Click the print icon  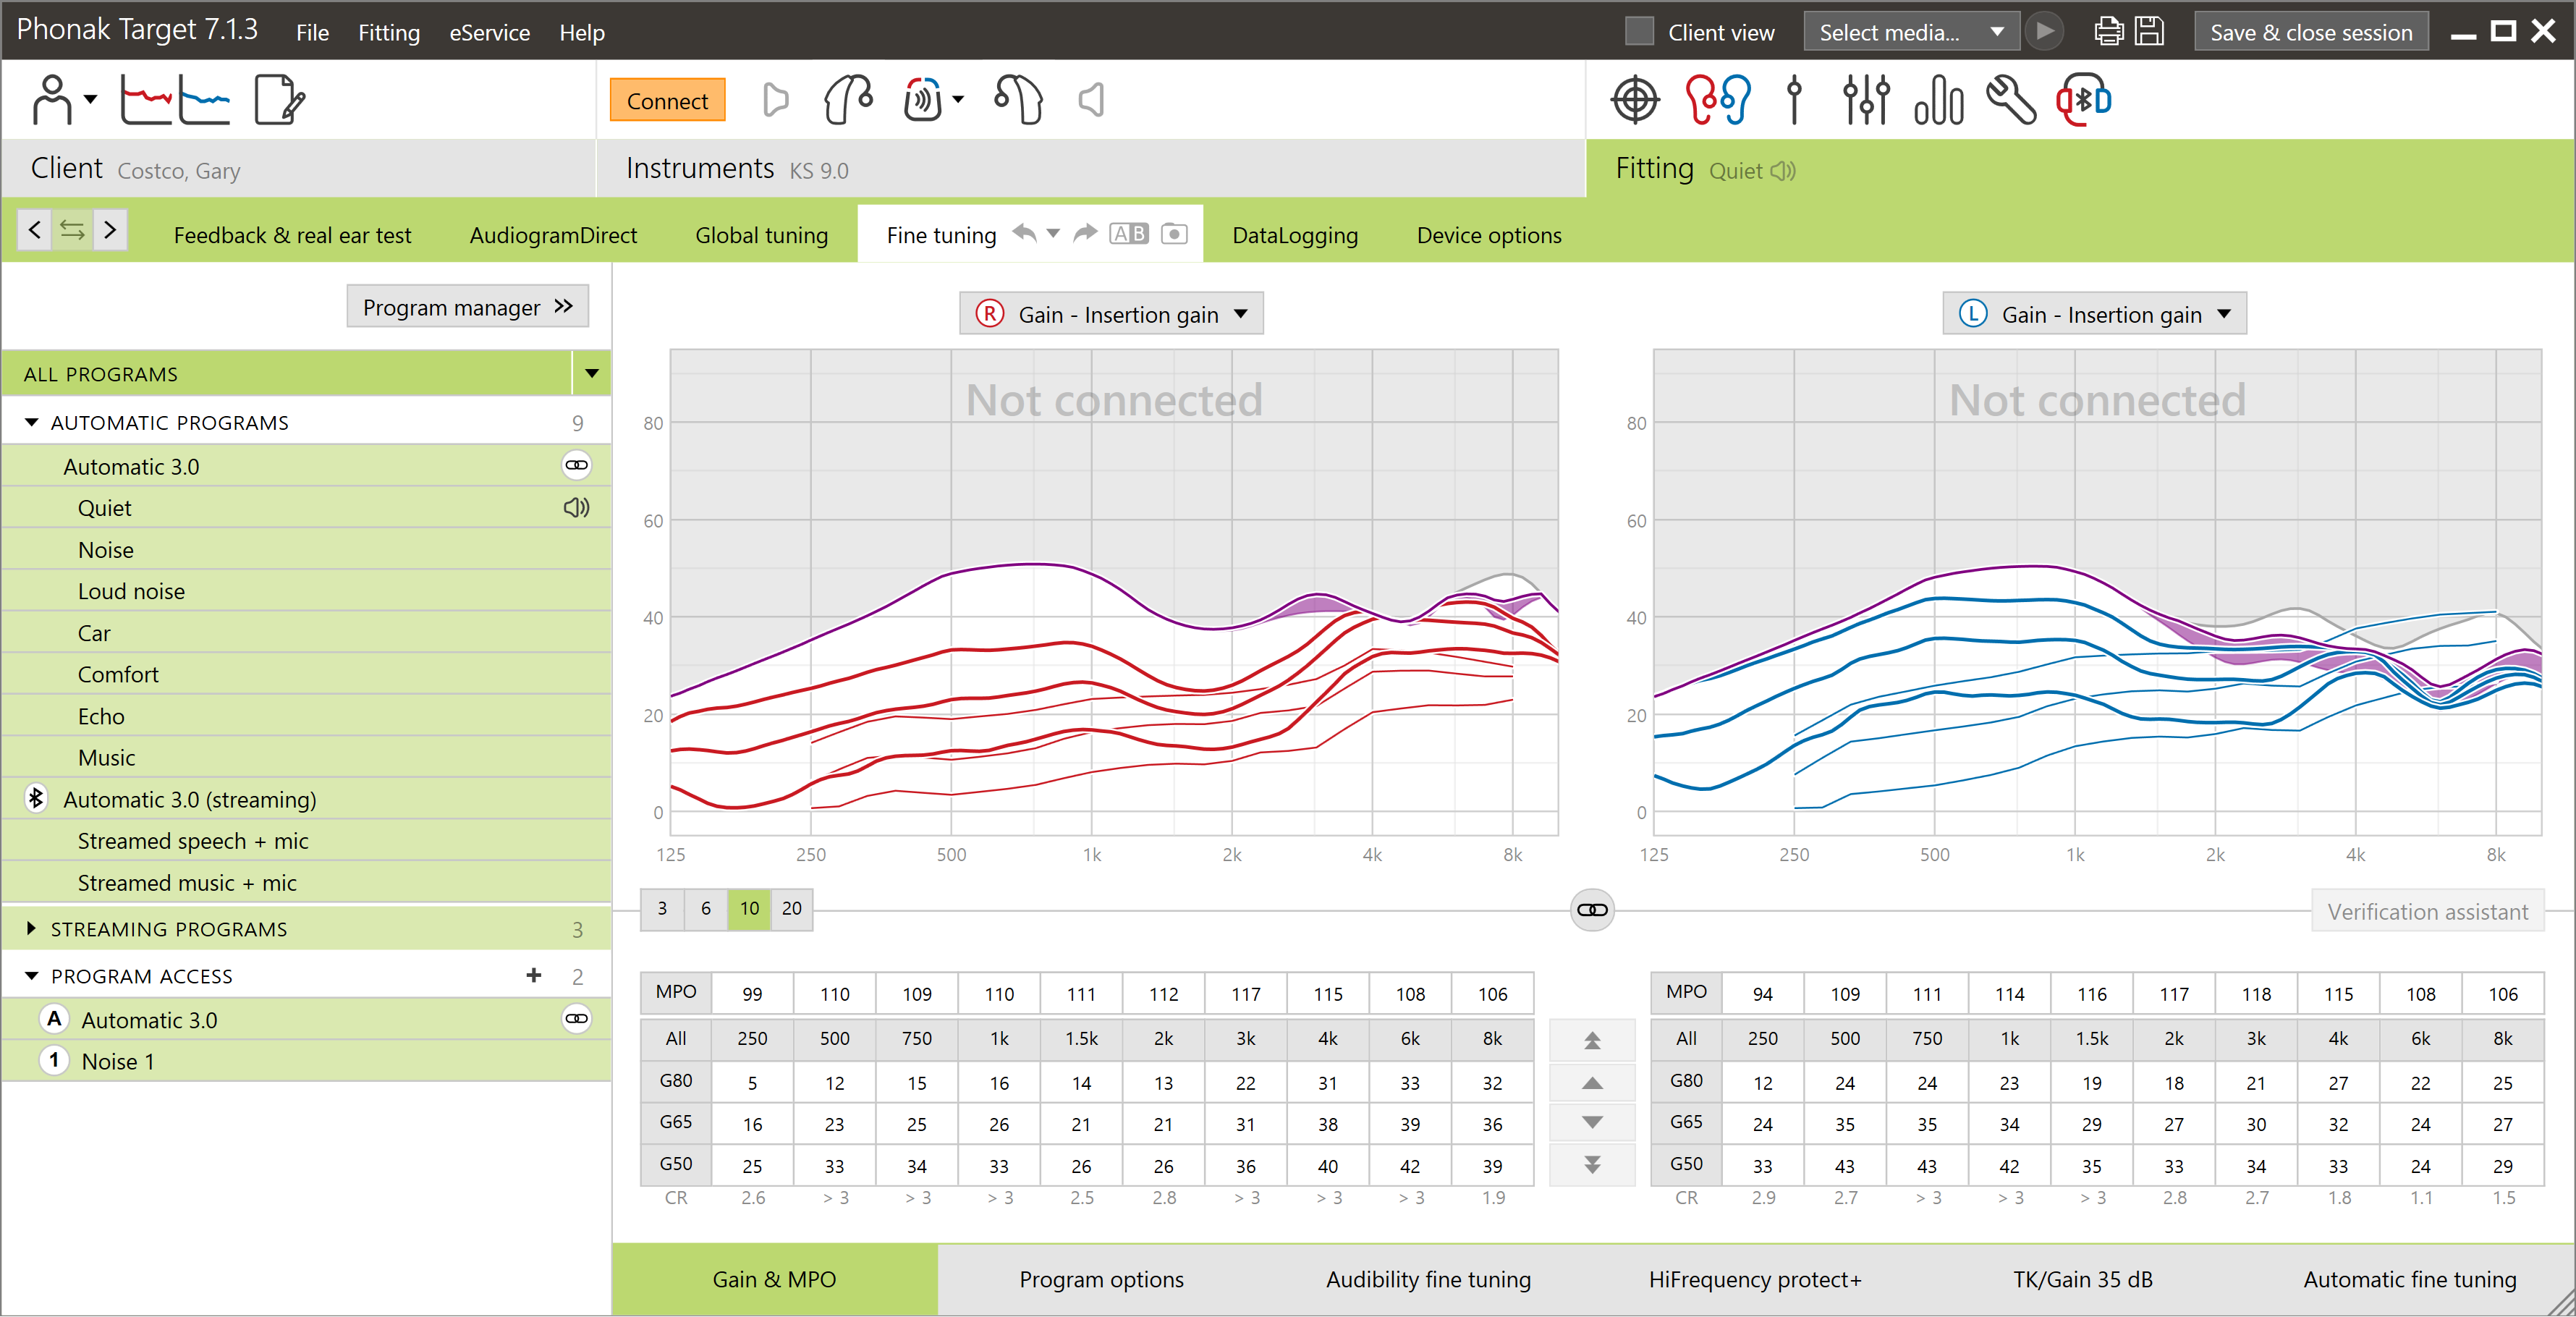point(2109,32)
